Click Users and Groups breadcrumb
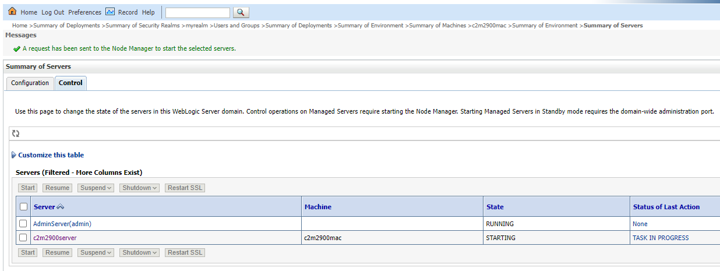 click(237, 26)
